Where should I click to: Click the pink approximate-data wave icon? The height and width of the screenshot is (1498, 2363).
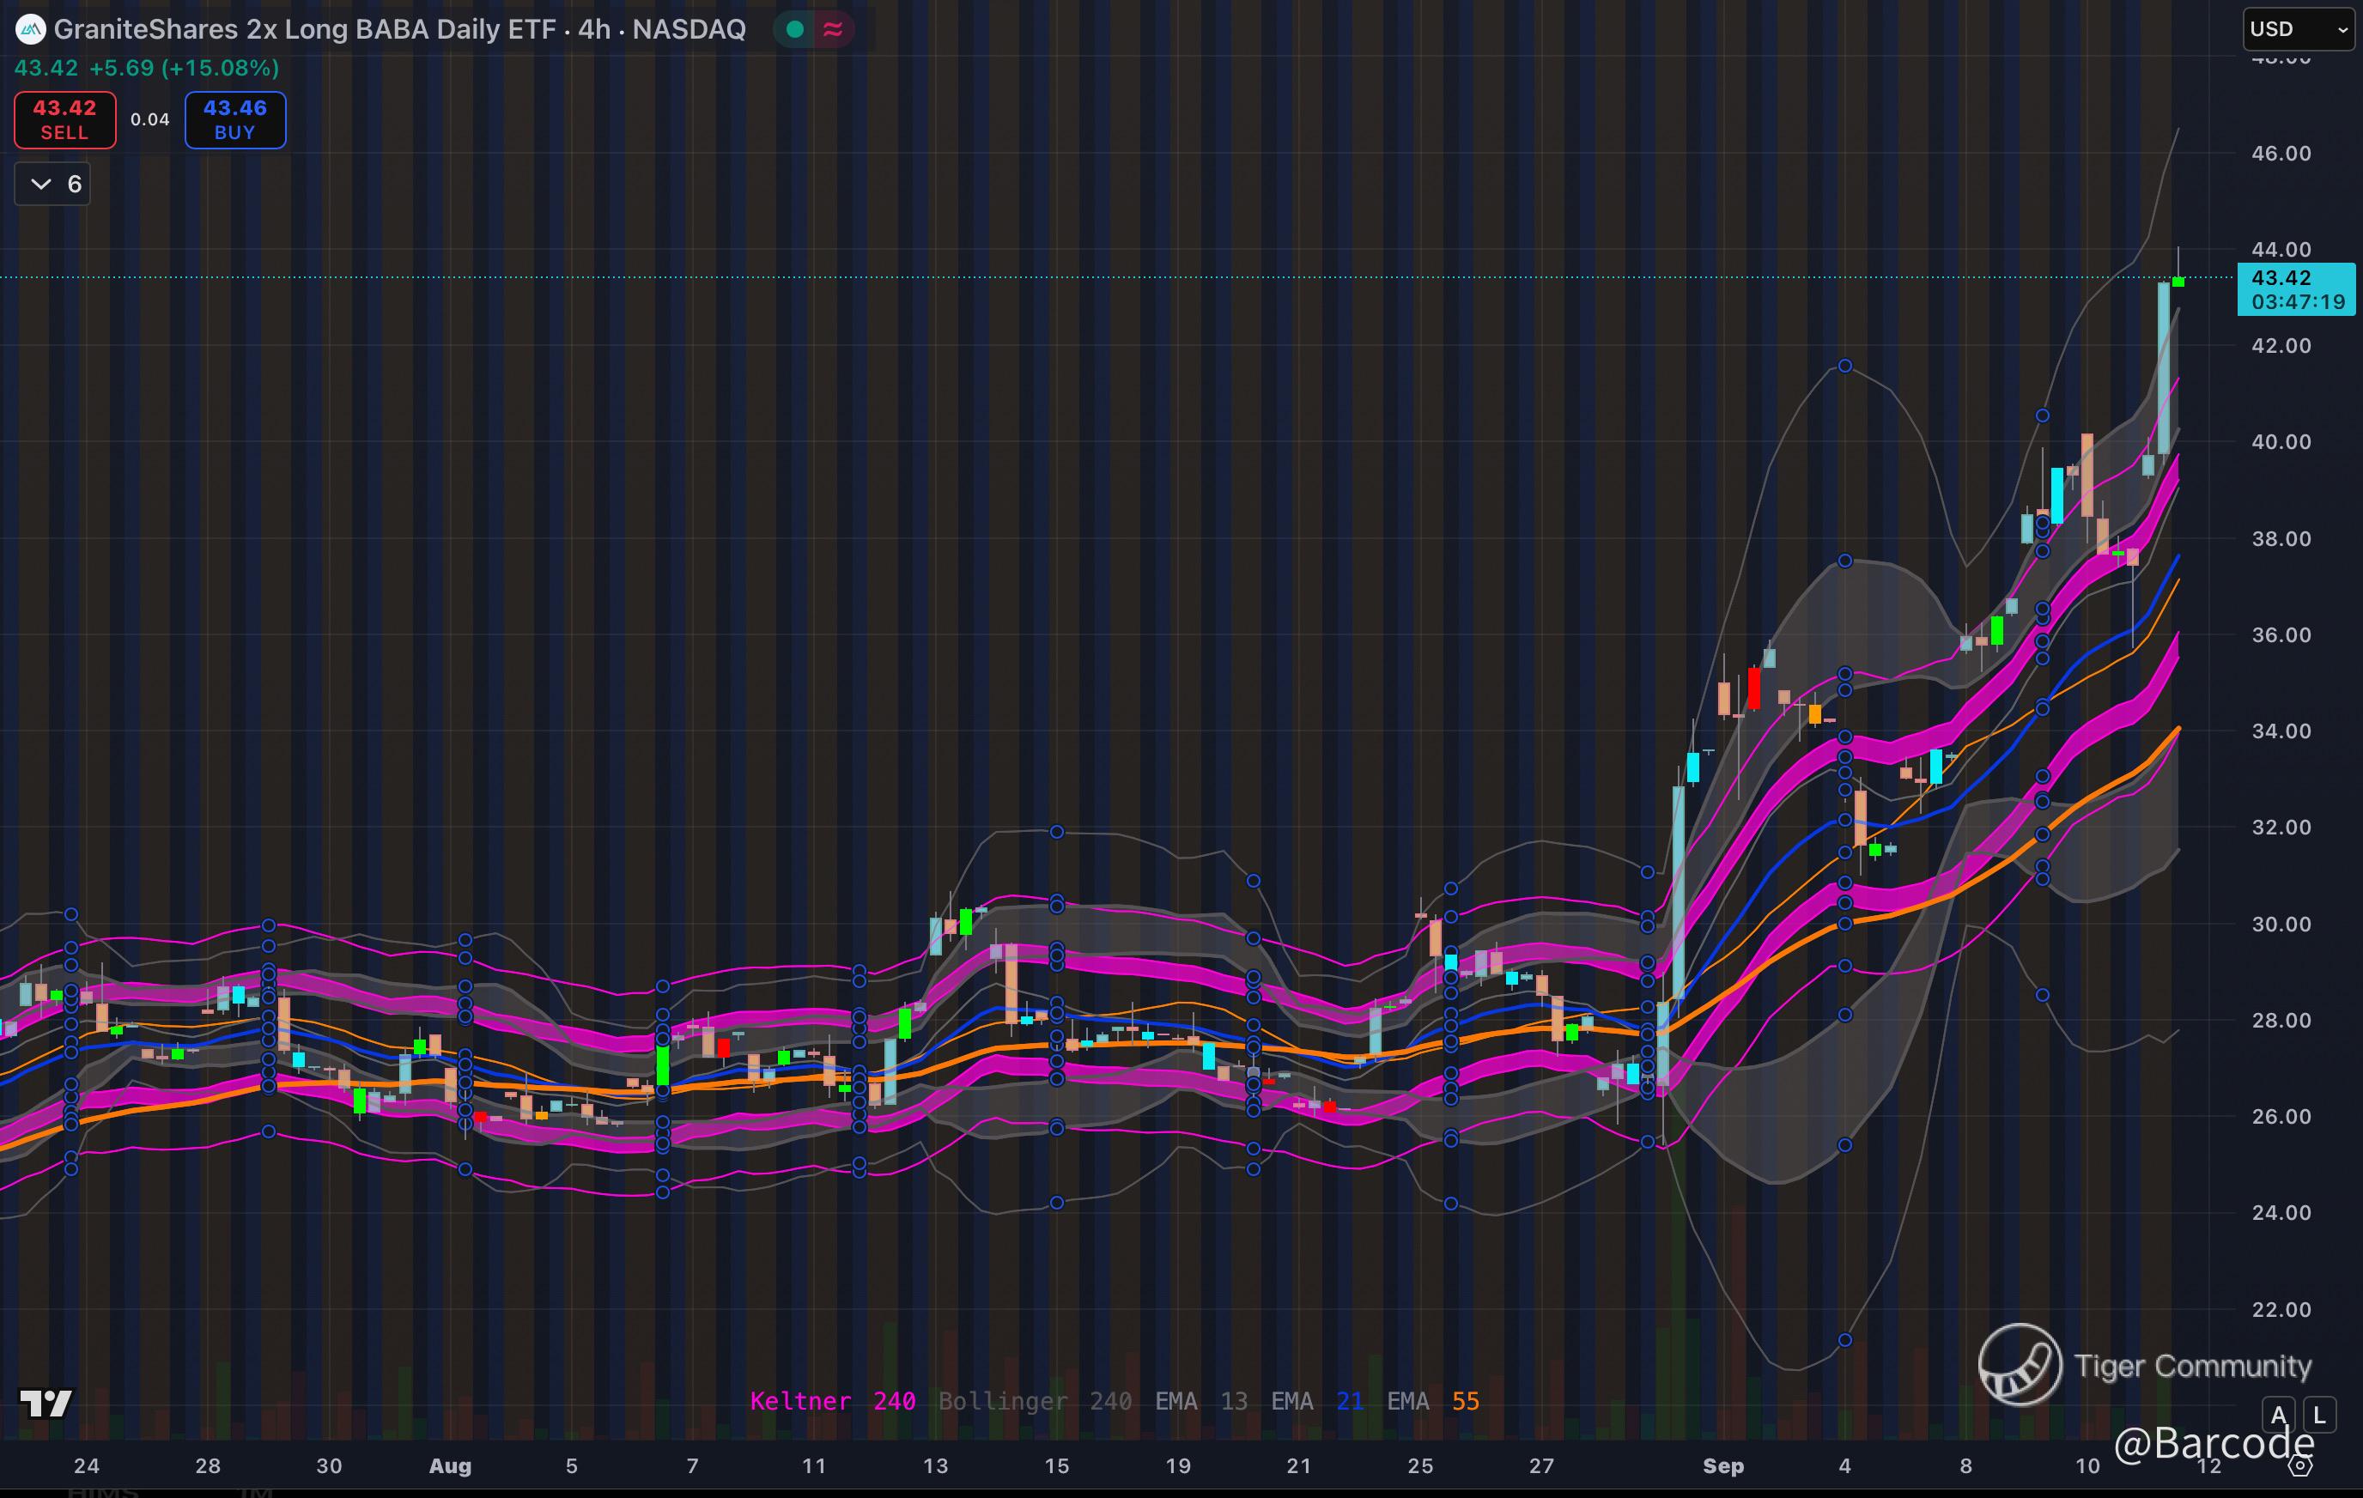tap(833, 29)
